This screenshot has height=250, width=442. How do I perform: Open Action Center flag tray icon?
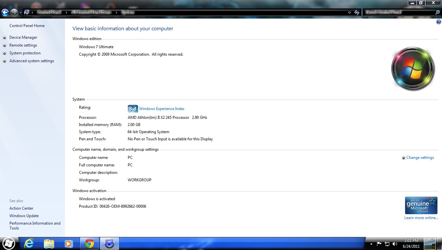(x=379, y=243)
